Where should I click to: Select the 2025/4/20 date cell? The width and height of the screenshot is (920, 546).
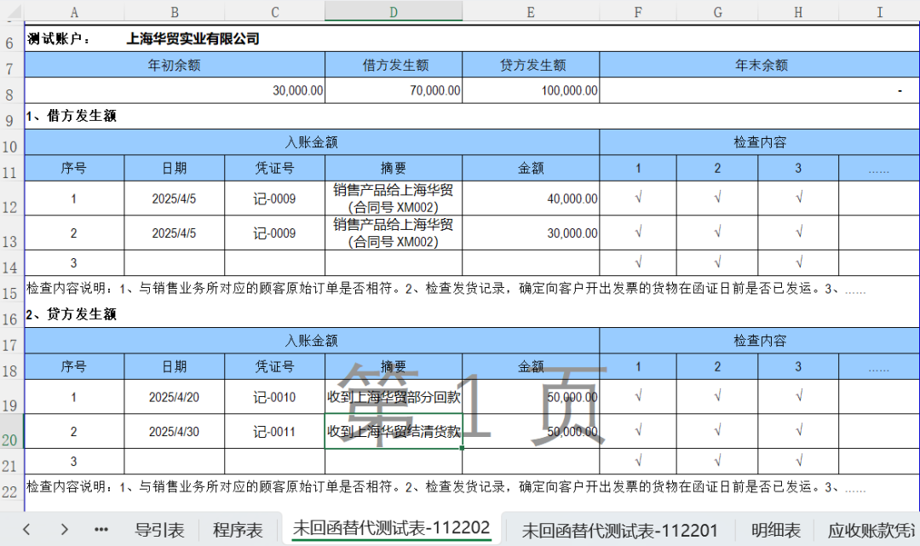[175, 397]
